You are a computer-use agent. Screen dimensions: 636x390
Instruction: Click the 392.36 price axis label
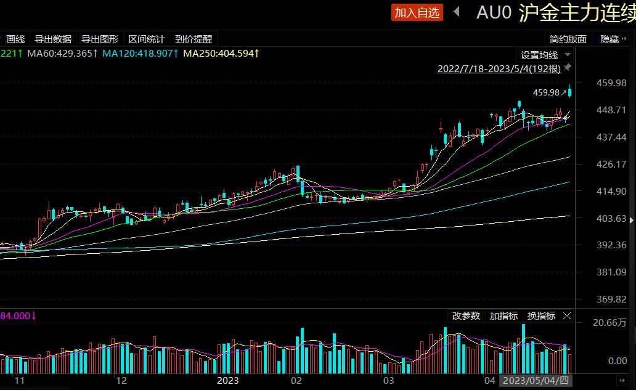(x=611, y=245)
